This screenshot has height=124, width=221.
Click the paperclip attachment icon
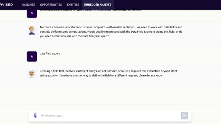tap(36, 116)
